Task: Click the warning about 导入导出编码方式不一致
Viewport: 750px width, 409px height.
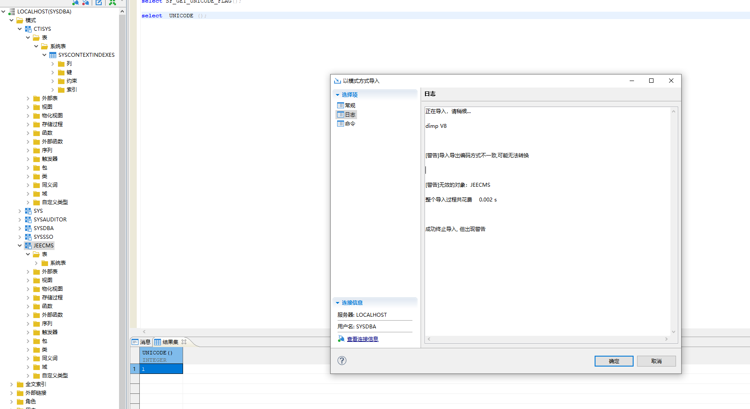Action: click(477, 156)
